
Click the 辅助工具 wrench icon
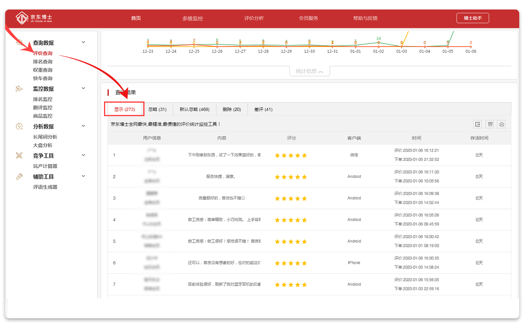coord(19,177)
